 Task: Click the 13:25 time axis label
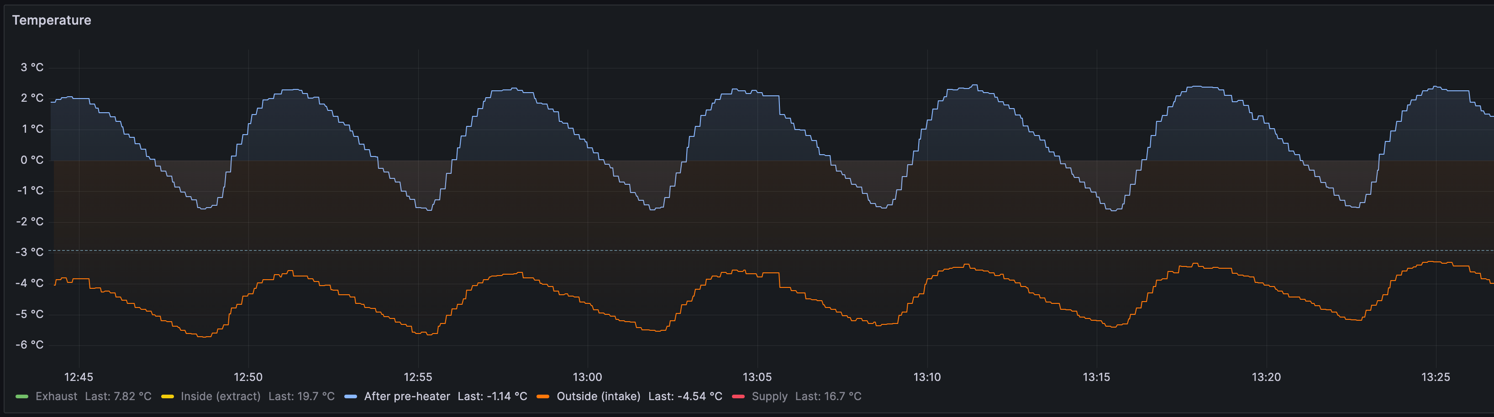[1436, 377]
